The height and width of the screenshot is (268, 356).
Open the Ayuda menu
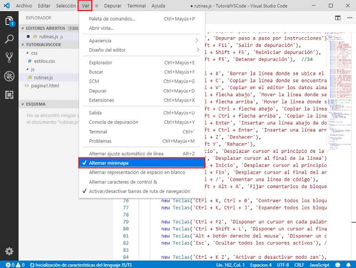pos(158,6)
